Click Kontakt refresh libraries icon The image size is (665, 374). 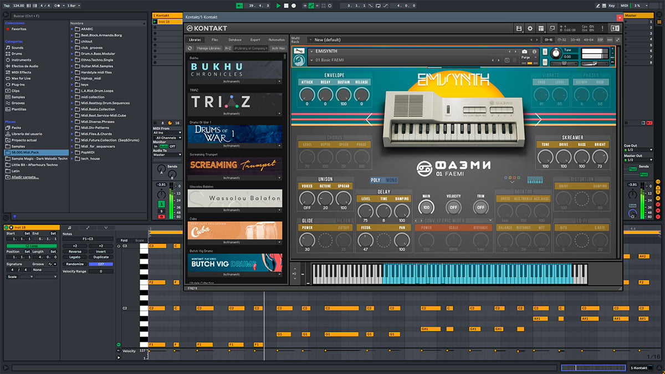[190, 48]
